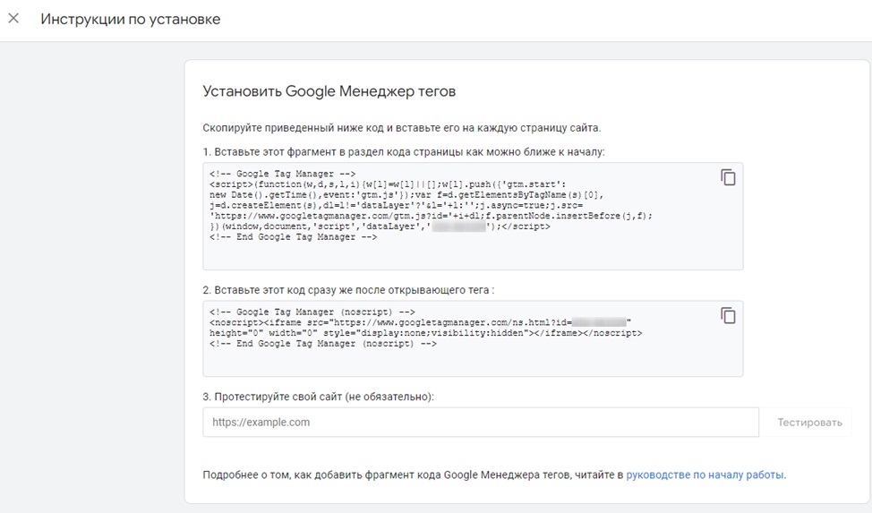Copy the head Google Tag Manager script snippet

tap(728, 177)
